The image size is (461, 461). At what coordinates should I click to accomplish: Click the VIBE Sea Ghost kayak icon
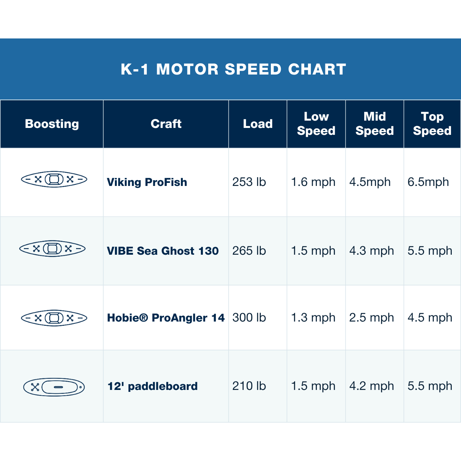point(52,249)
